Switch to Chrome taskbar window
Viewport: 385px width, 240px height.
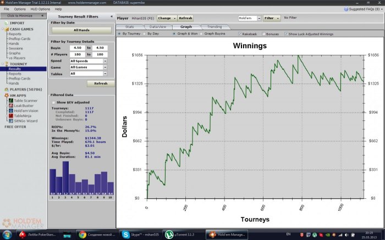[97, 235]
